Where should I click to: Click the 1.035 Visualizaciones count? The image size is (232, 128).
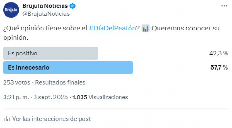[100, 97]
